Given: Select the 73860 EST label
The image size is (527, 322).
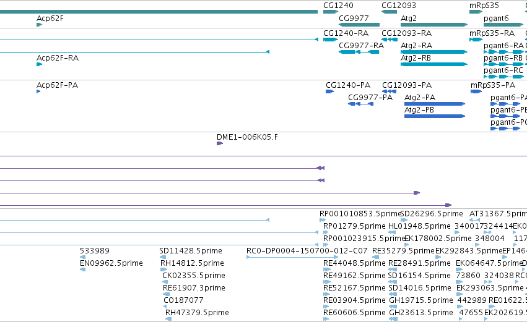Looking at the screenshot, I should 468,276.
